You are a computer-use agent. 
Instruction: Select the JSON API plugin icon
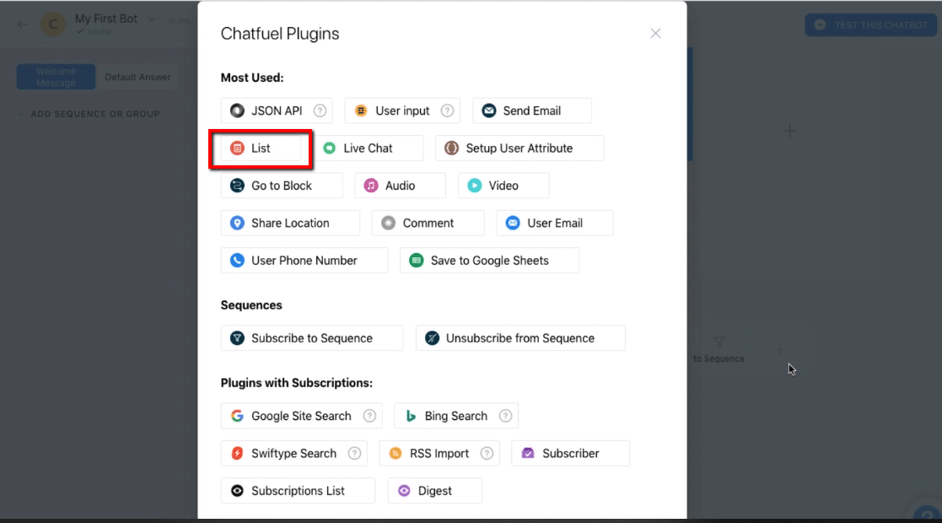coord(237,111)
